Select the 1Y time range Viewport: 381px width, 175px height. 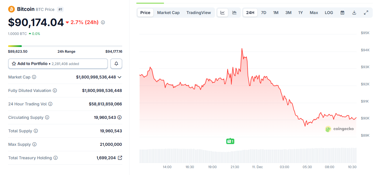pyautogui.click(x=300, y=12)
